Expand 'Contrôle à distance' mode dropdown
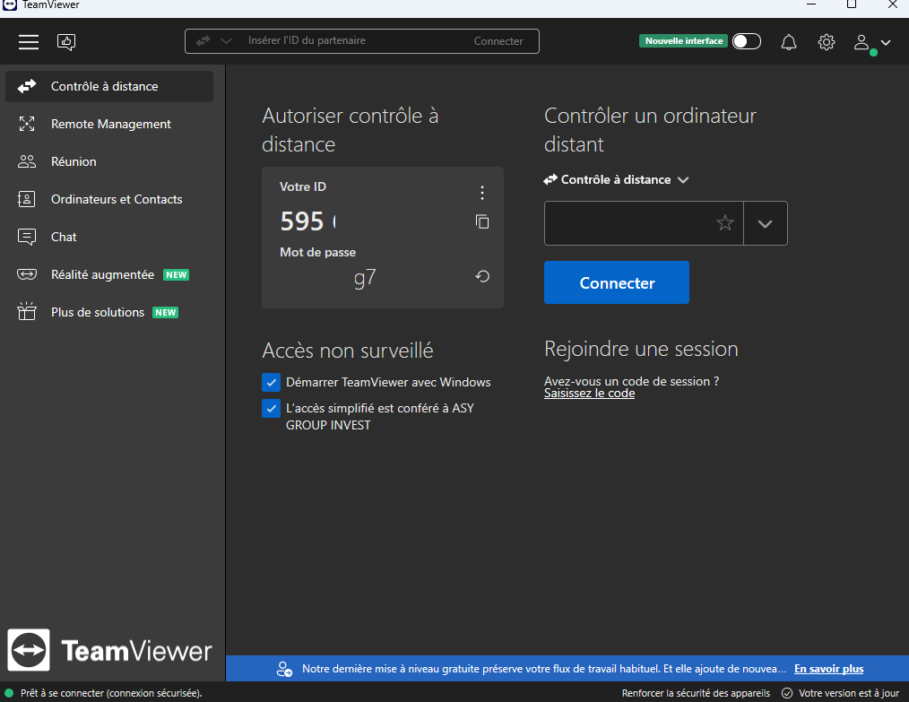Viewport: 909px width, 702px height. tap(616, 179)
